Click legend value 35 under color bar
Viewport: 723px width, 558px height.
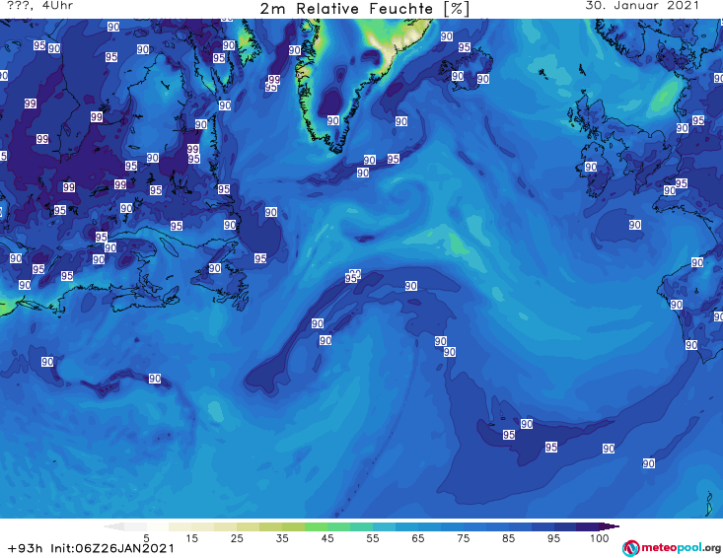(x=282, y=537)
